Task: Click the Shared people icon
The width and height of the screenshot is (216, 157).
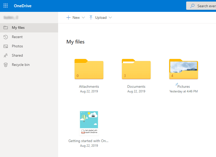Action: point(6,55)
